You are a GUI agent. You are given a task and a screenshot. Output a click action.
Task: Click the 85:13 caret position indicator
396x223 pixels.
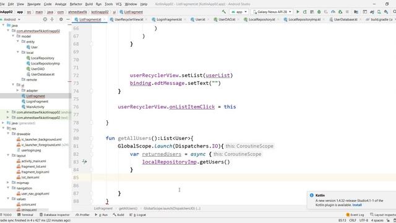click(x=342, y=221)
